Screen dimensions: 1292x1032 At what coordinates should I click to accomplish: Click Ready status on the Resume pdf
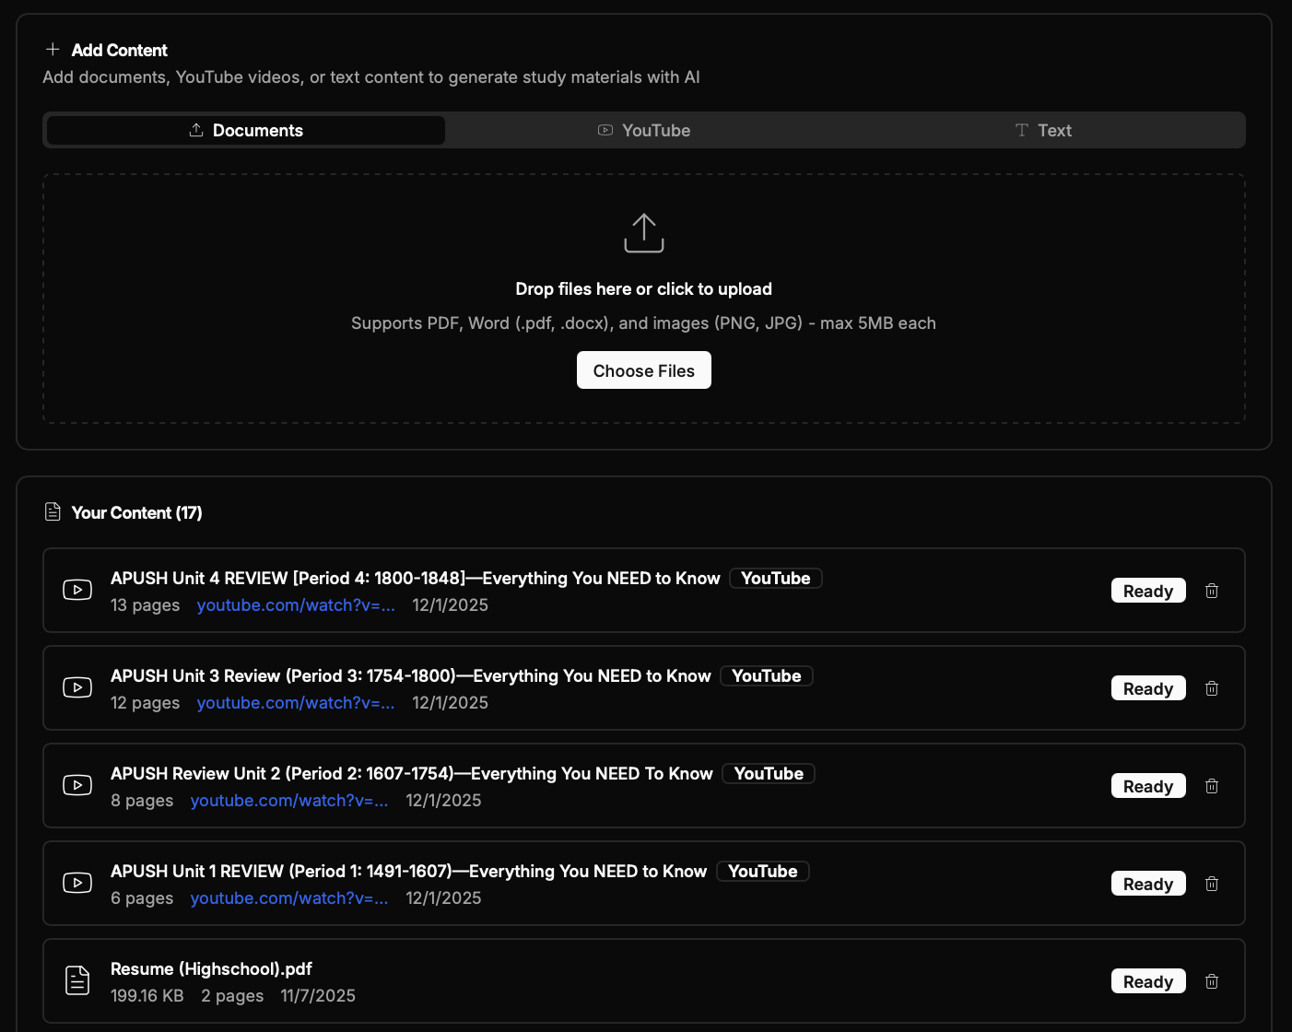tap(1148, 981)
